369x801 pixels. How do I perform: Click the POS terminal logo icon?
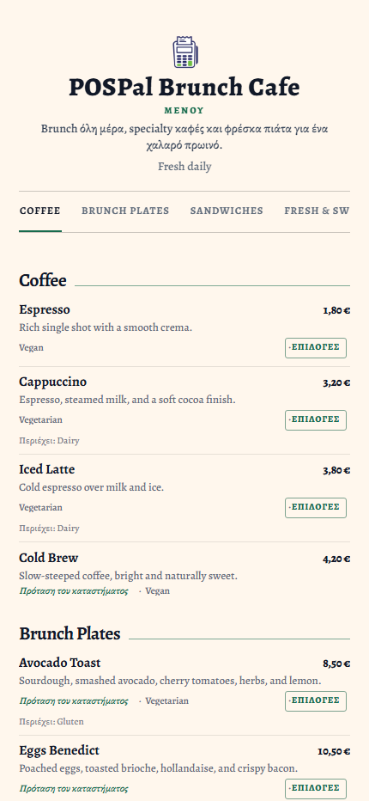pos(184,52)
